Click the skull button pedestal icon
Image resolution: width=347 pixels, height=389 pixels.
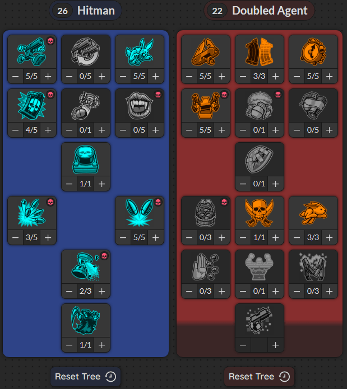pyautogui.click(x=85, y=159)
